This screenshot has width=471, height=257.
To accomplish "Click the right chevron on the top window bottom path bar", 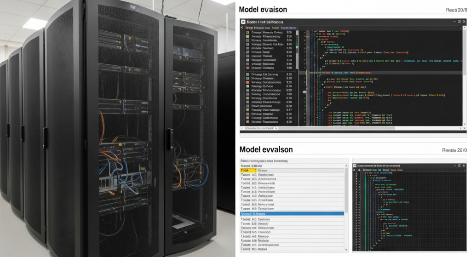I will click(x=276, y=128).
